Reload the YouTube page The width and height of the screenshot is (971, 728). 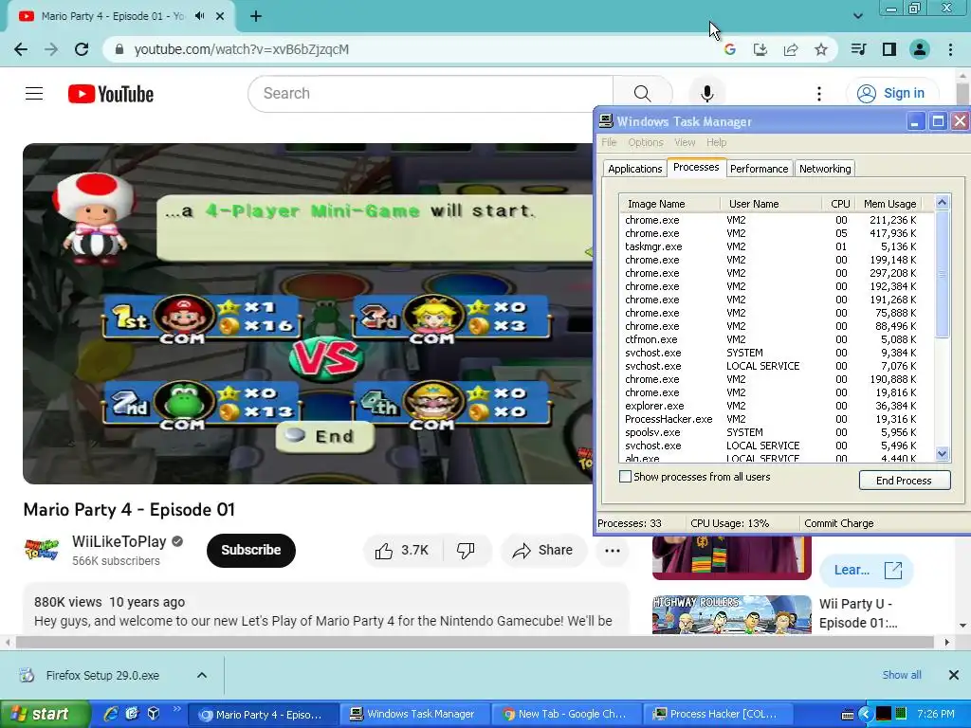point(82,49)
